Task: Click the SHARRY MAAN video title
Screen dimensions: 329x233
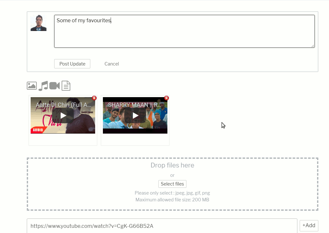Action: click(135, 105)
